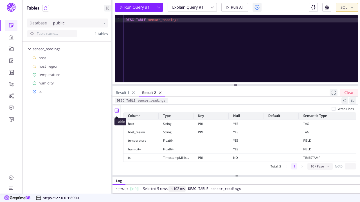Open the Query editor sidebar icon
The height and width of the screenshot is (202, 360).
click(x=11, y=25)
